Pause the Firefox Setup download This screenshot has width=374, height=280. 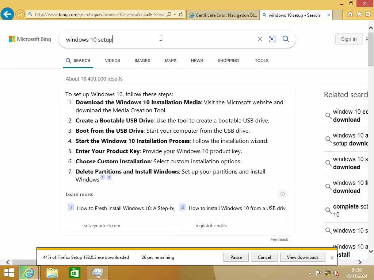pos(236,257)
